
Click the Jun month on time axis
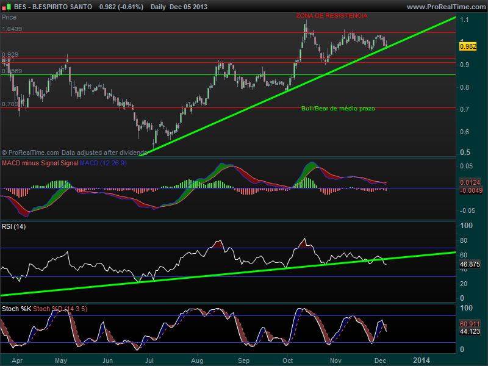coord(107,361)
